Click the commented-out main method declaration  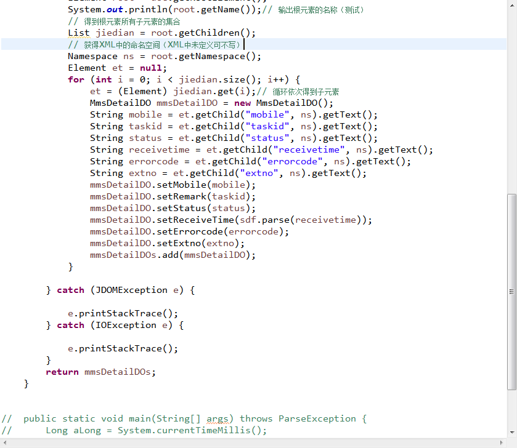(x=185, y=418)
